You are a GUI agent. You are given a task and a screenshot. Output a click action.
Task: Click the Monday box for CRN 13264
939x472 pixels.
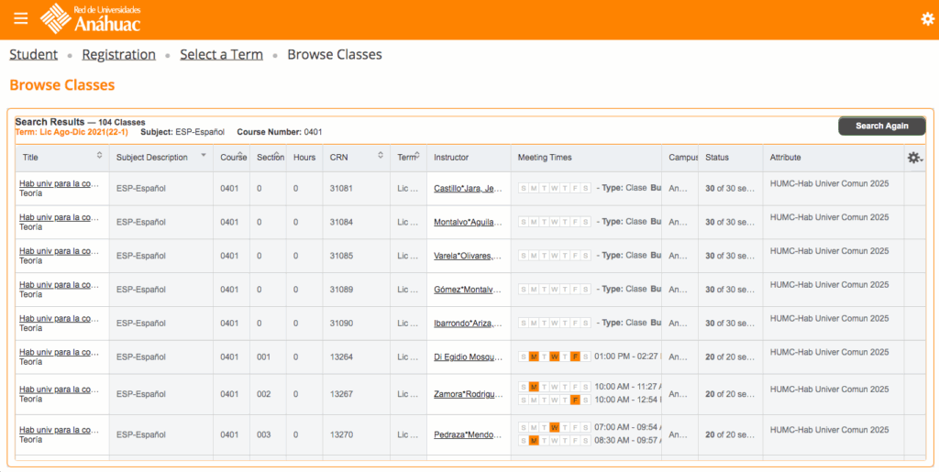[534, 357]
